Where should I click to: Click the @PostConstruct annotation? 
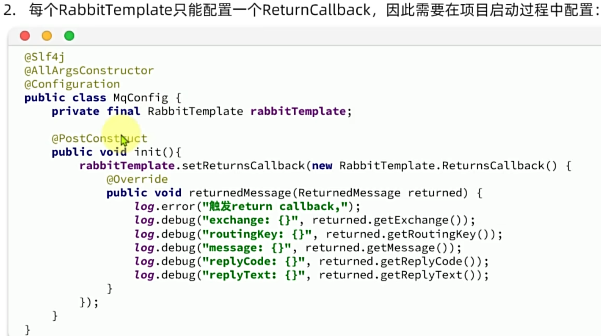pyautogui.click(x=99, y=138)
